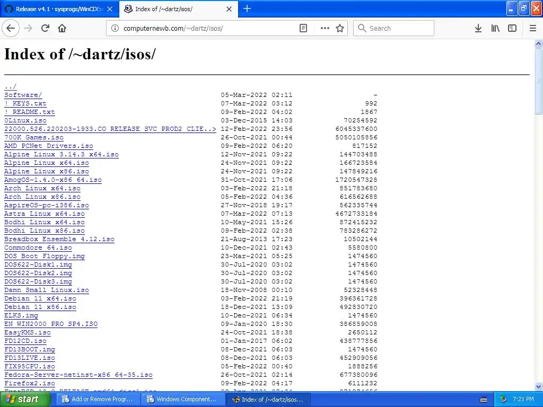This screenshot has height=407, width=543.
Task: Select the Index of /~dartz/isos/ tab
Action: point(179,9)
